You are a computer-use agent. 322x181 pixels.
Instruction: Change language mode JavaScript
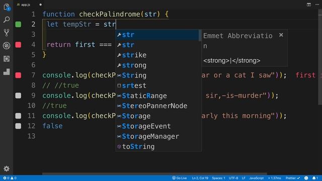pos(257,178)
